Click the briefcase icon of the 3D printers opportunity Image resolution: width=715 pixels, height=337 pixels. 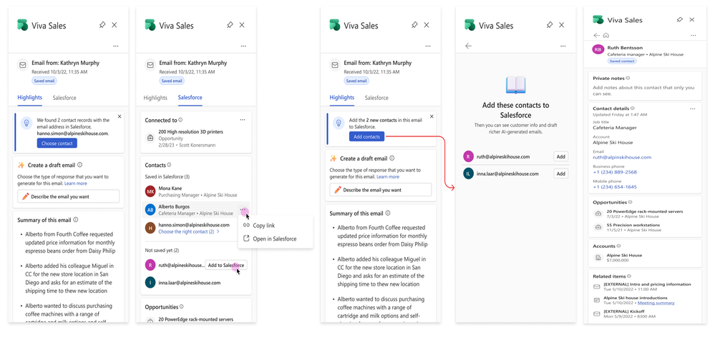pyautogui.click(x=150, y=138)
